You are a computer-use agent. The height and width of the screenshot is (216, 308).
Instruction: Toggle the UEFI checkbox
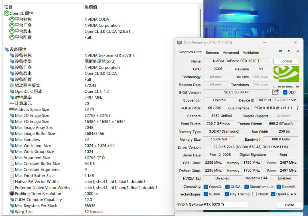(285, 92)
